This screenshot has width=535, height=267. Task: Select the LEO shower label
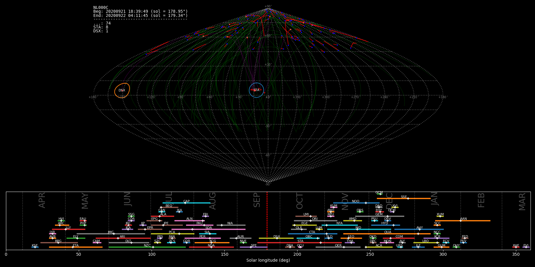click(351, 237)
